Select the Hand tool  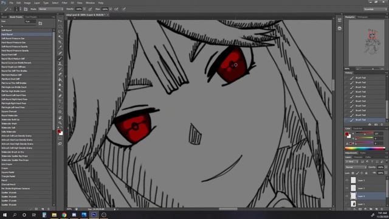pyautogui.click(x=60, y=117)
